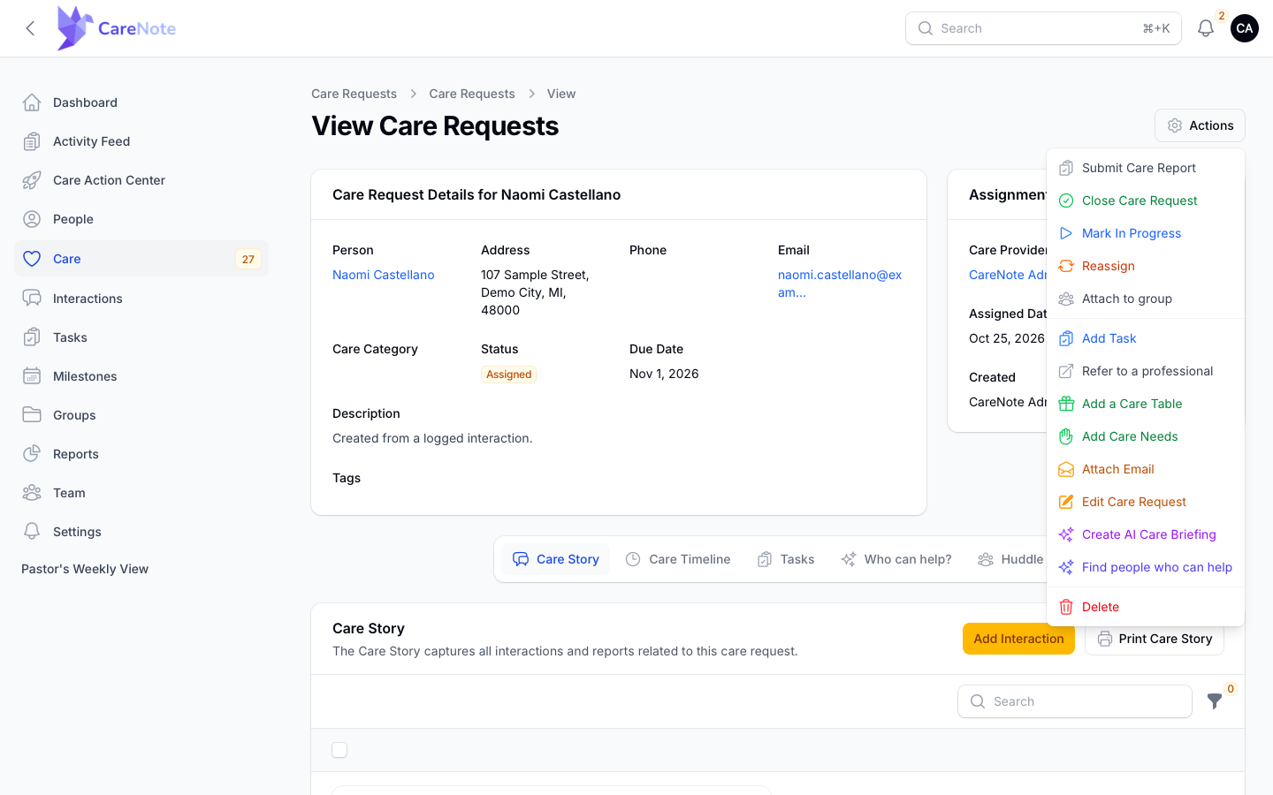Open Interactions in the sidebar
The width and height of the screenshot is (1273, 795).
pyautogui.click(x=141, y=299)
